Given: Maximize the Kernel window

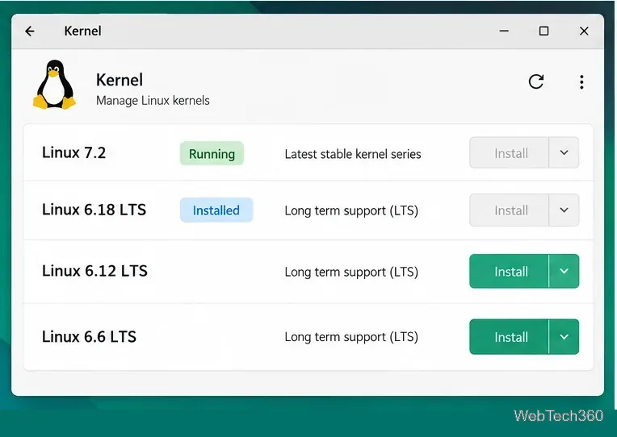Looking at the screenshot, I should [544, 31].
